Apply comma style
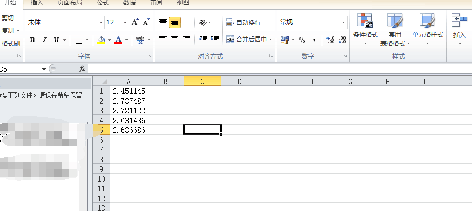472x211 pixels. (x=314, y=40)
